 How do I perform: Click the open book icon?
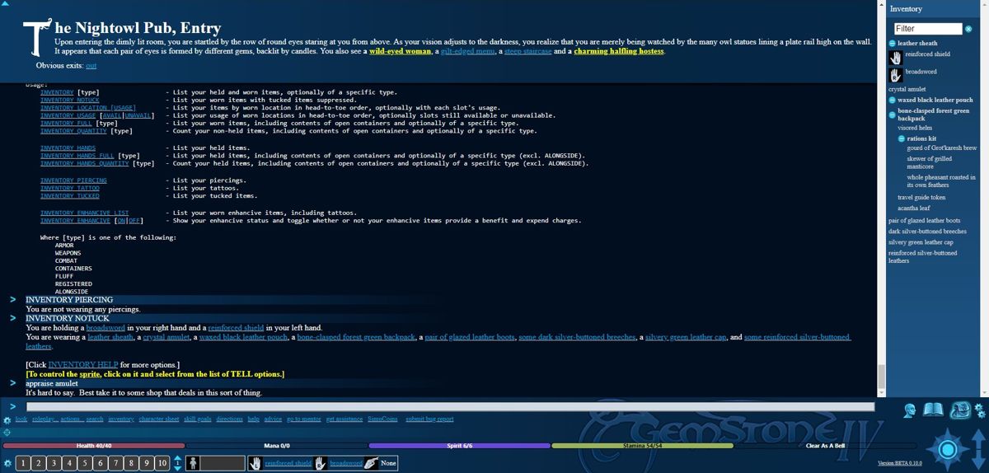[x=933, y=410]
